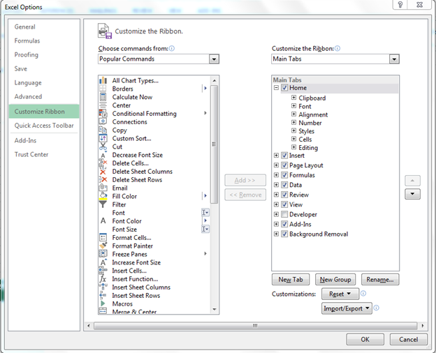Click the Filter funnel icon

point(103,204)
